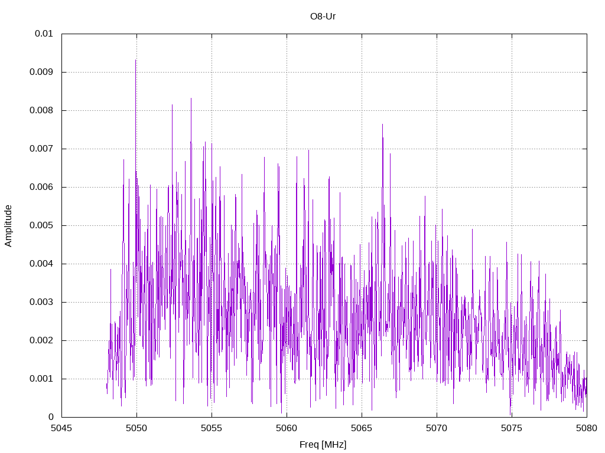This screenshot has width=605, height=453.
Task: Click the 5065 x-axis tick label
Action: click(362, 428)
